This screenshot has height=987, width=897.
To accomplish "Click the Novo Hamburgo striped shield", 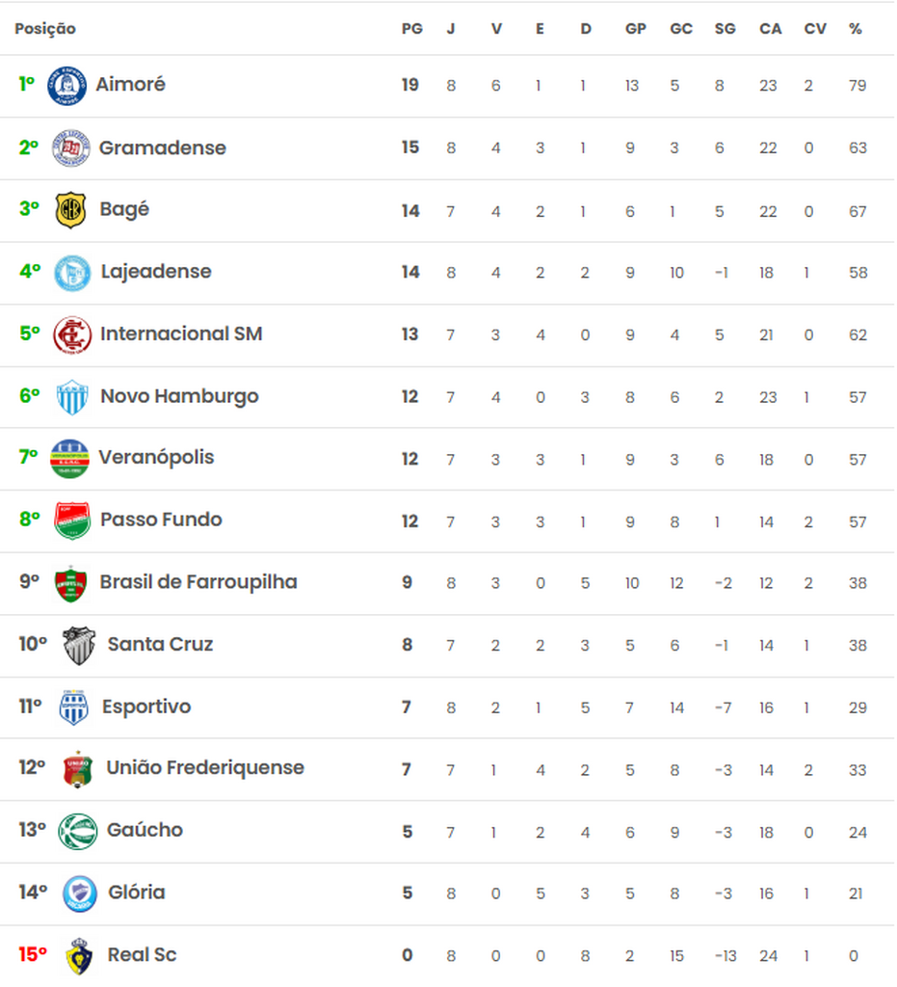I will click(x=72, y=397).
